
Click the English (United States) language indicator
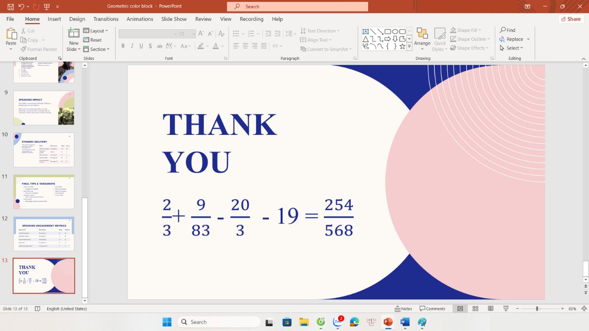(x=67, y=309)
